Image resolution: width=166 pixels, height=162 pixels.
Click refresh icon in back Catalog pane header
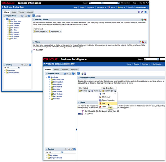[30, 65]
